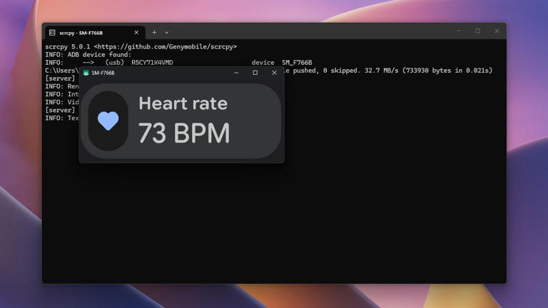Click the 73 BPM reading
The width and height of the screenshot is (548, 308).
click(184, 133)
